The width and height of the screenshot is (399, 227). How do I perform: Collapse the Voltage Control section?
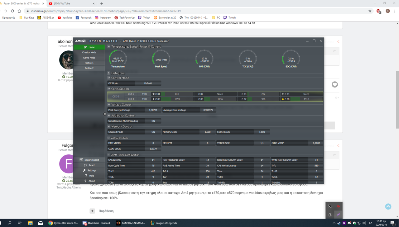click(109, 105)
